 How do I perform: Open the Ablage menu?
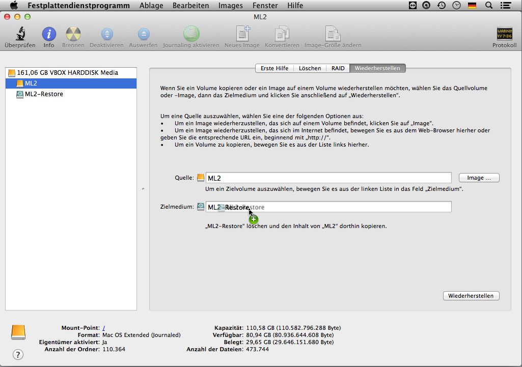coord(151,5)
